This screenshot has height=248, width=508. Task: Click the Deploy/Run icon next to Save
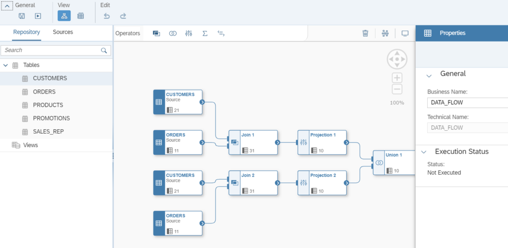(38, 16)
